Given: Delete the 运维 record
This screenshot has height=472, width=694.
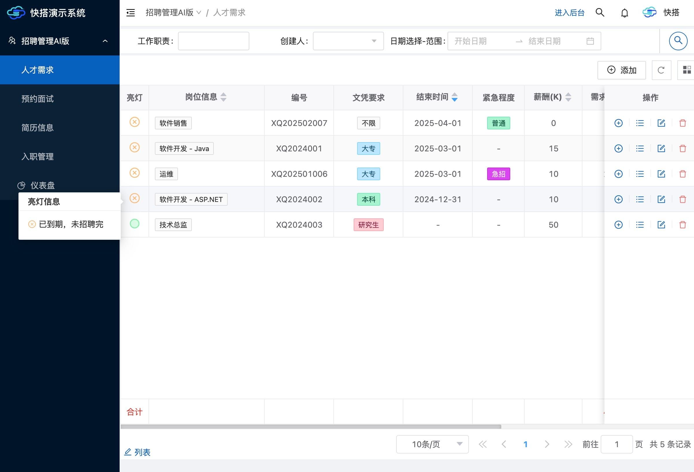Looking at the screenshot, I should [683, 174].
